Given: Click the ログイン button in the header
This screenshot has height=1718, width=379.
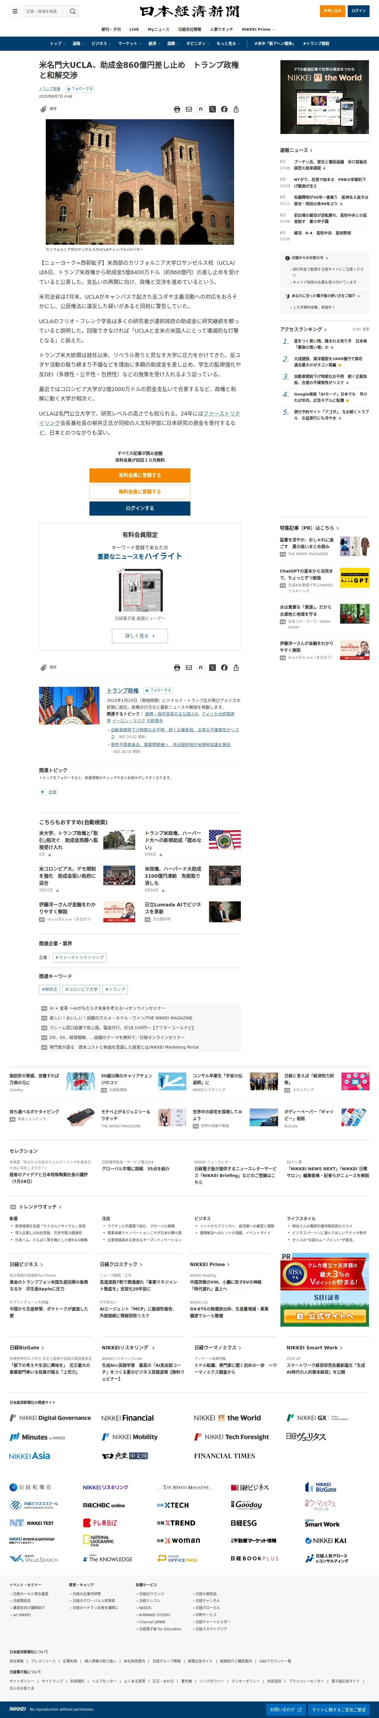Looking at the screenshot, I should click(x=358, y=11).
